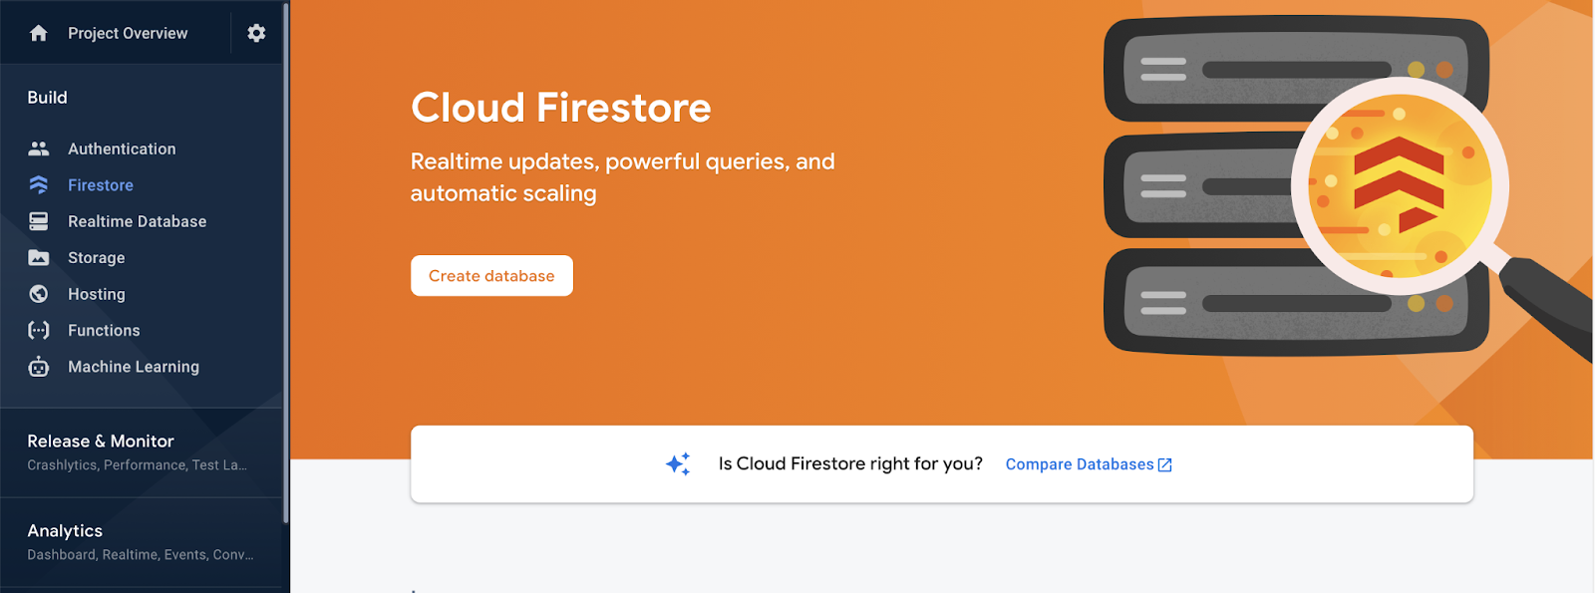Click the sidebar vertical scrollbar
This screenshot has width=1595, height=593.
(286, 261)
